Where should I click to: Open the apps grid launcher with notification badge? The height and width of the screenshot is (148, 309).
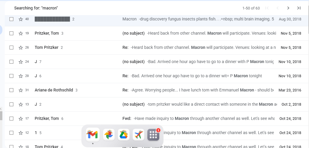point(153,135)
